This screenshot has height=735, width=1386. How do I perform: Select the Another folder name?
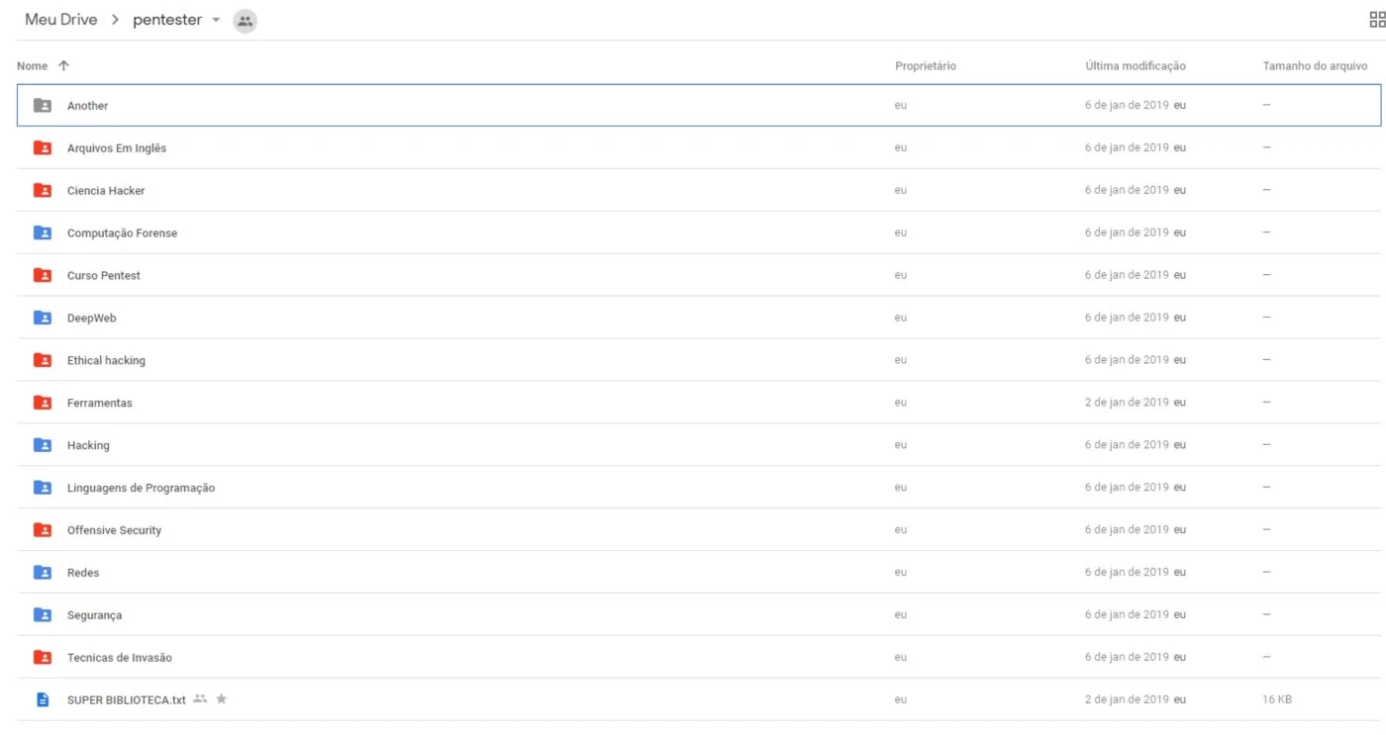click(x=87, y=106)
